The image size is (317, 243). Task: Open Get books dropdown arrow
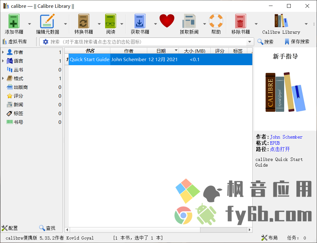[155, 24]
